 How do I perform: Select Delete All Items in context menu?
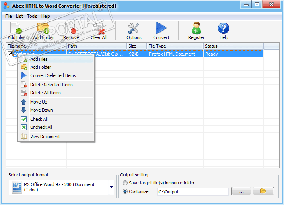(x=56, y=93)
